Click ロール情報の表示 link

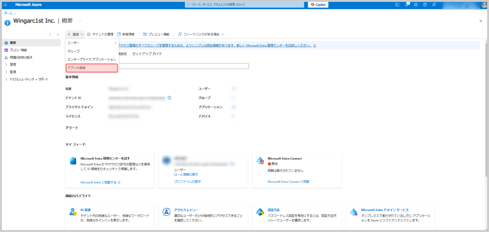point(186,174)
